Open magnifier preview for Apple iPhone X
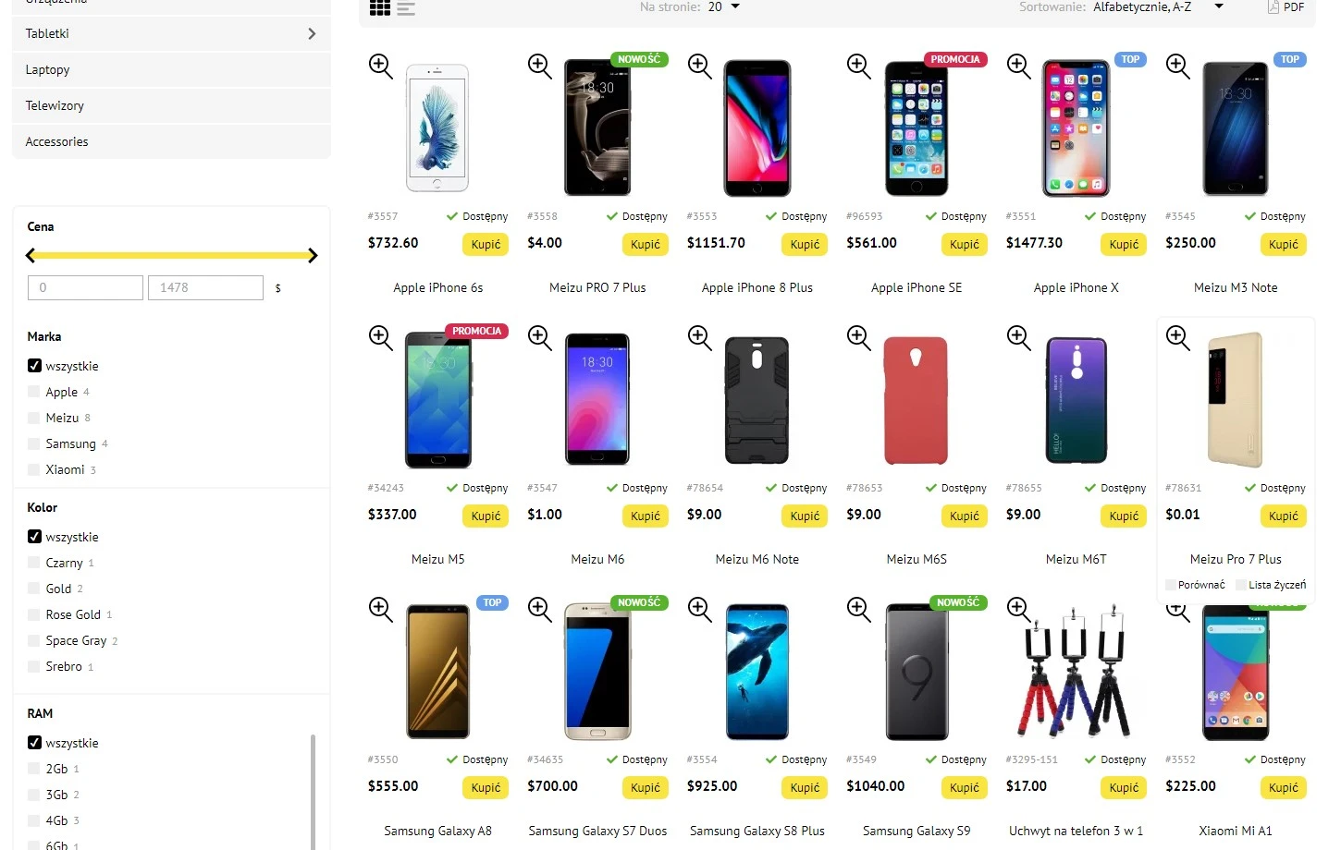Screen dimensions: 1341x850 [x=1019, y=67]
